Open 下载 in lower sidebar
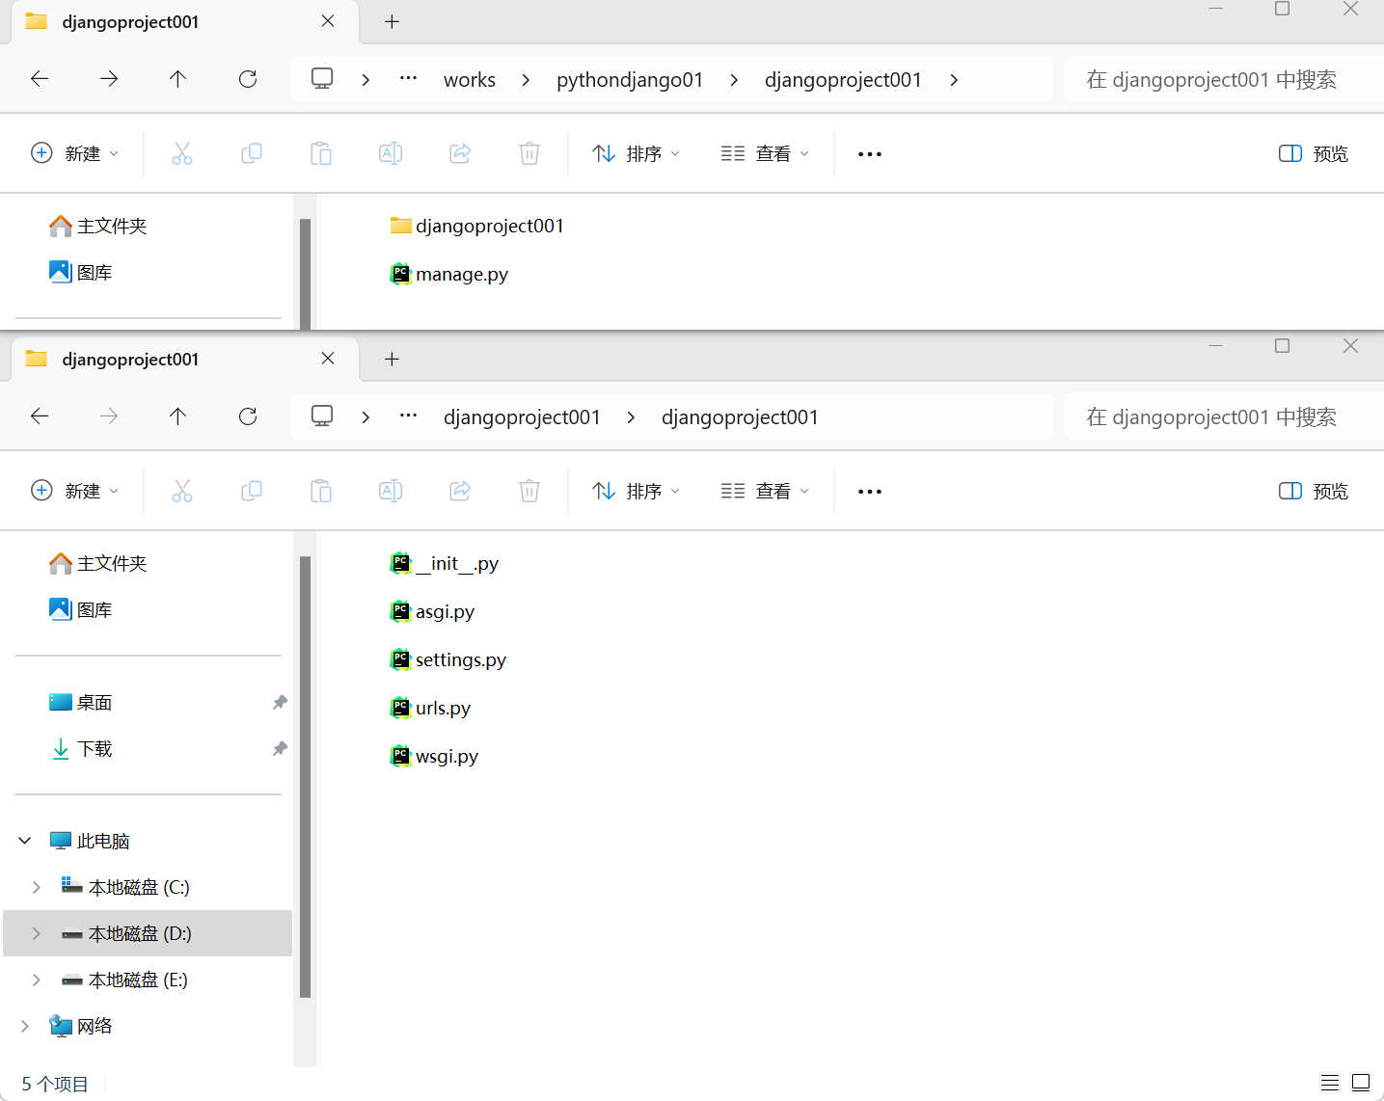The height and width of the screenshot is (1101, 1384). [81, 748]
